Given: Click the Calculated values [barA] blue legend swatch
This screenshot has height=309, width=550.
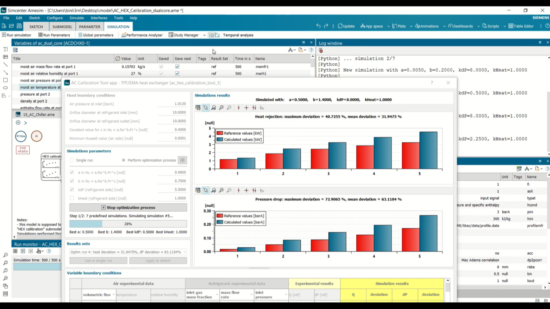Looking at the screenshot, I should [220, 222].
